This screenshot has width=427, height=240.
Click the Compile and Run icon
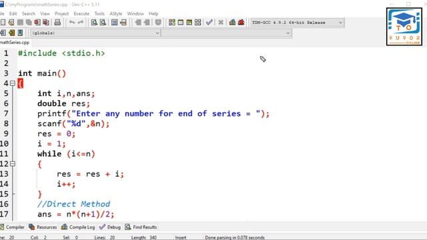coord(189,22)
